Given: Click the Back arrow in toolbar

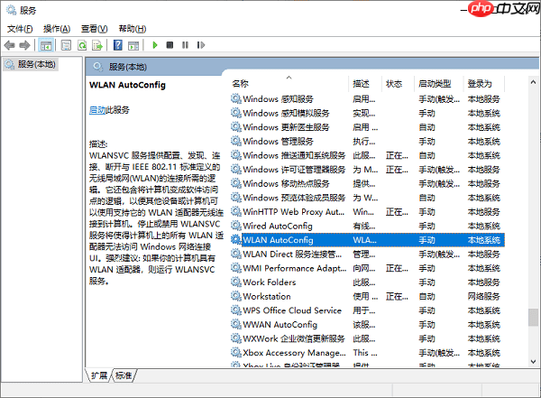Looking at the screenshot, I should (x=11, y=45).
